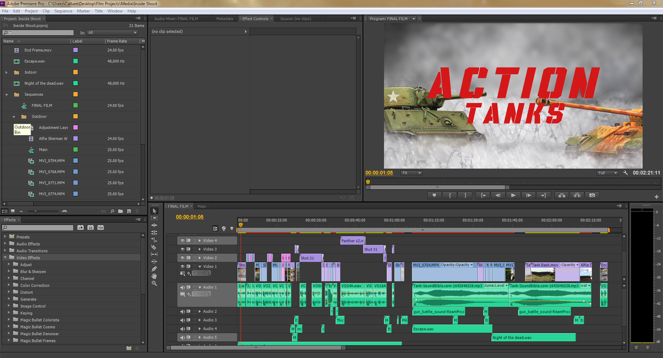
Task: Select the Pen tool
Action: coord(154,269)
